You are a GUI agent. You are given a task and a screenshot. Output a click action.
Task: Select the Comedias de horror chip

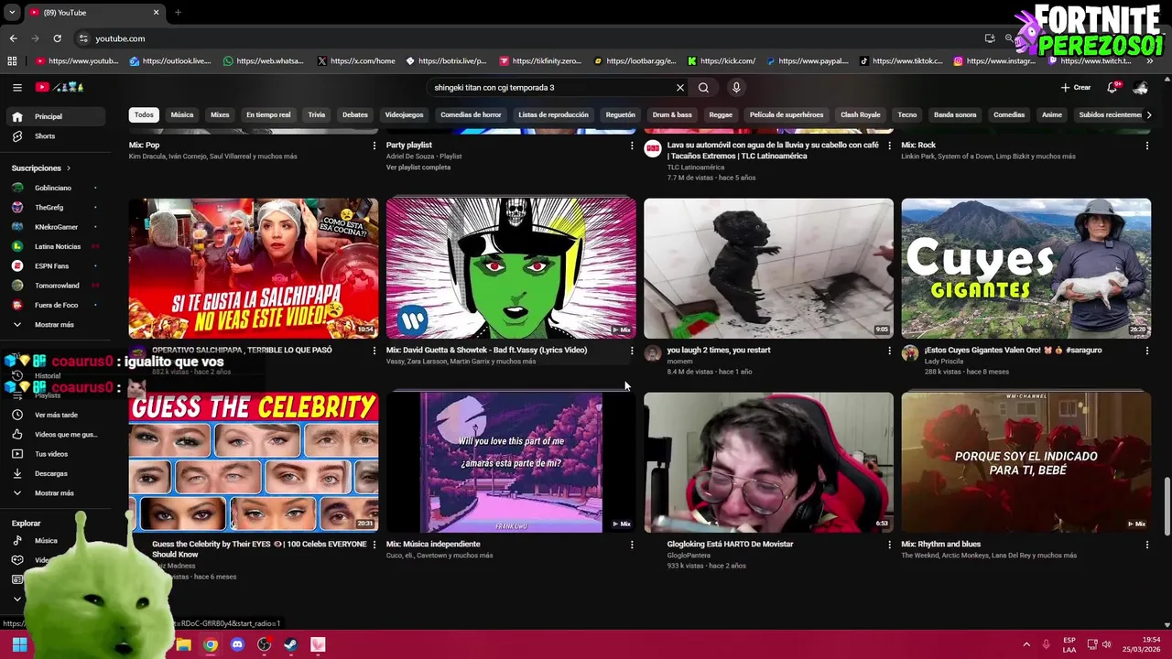click(471, 114)
